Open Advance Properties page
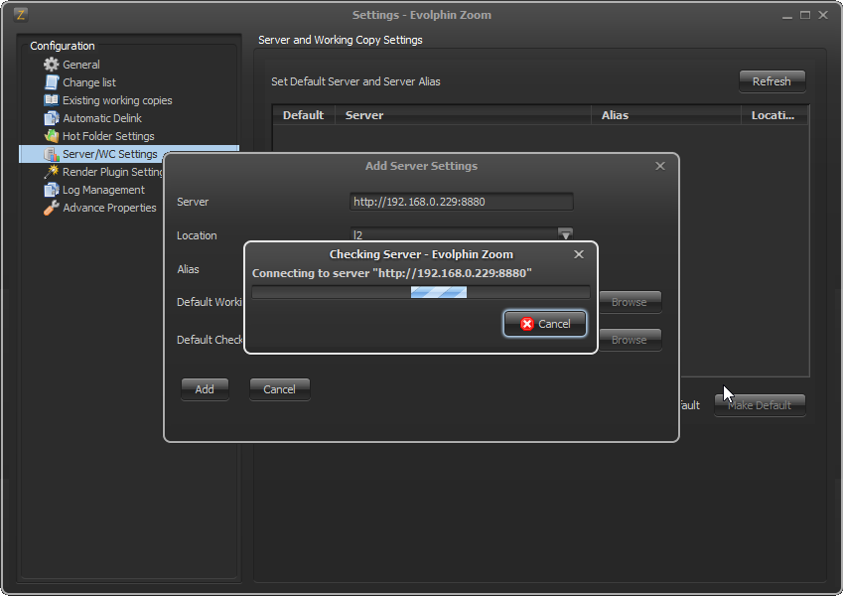This screenshot has height=596, width=843. pyautogui.click(x=109, y=208)
